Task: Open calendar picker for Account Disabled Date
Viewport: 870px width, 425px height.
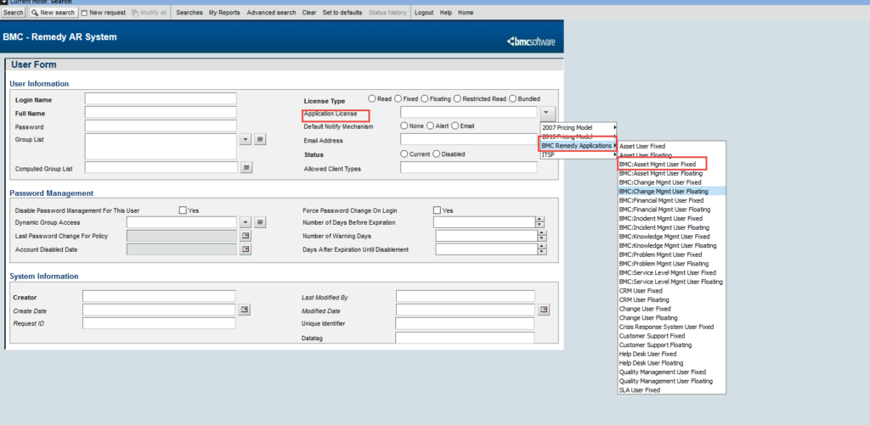Action: point(246,249)
